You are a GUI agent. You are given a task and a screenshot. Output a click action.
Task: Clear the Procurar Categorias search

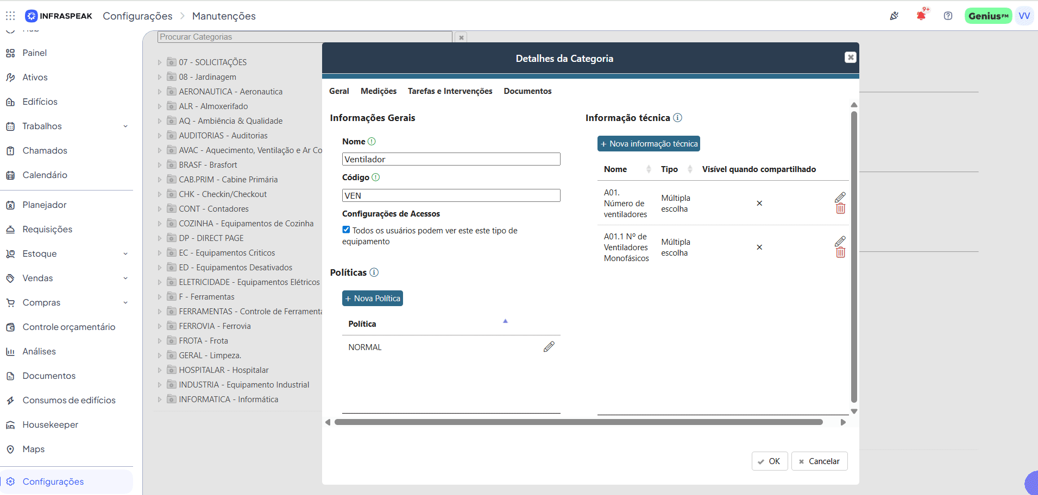(461, 37)
